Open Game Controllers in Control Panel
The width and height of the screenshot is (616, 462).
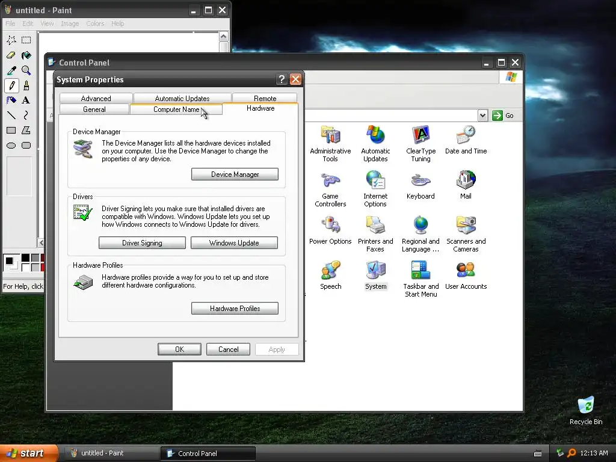pos(330,189)
